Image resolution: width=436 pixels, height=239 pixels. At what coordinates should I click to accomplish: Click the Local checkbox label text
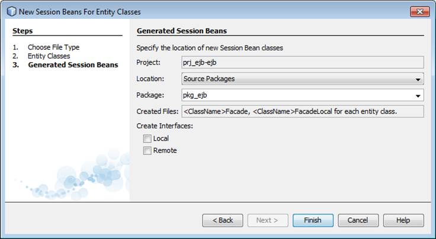tap(161, 138)
